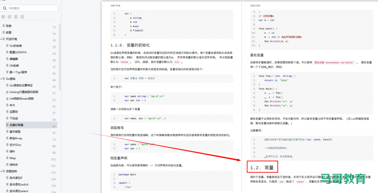This screenshot has width=378, height=193.
Task: Jump to the 配置GOPATH bookmark
Action: coord(18,52)
